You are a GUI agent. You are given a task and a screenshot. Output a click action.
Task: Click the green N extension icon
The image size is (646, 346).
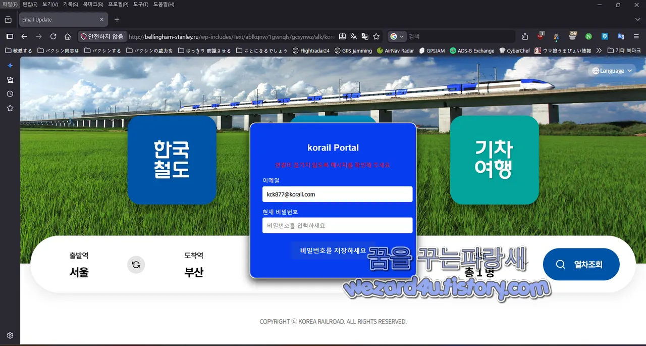[588, 36]
